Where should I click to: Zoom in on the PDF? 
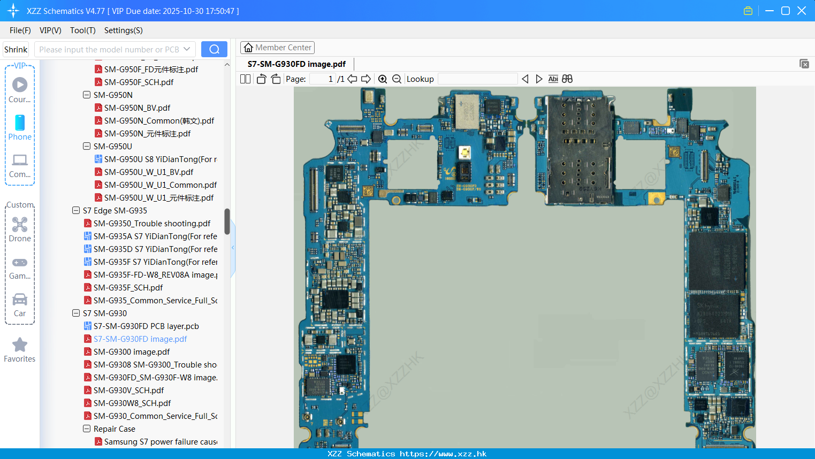point(383,79)
